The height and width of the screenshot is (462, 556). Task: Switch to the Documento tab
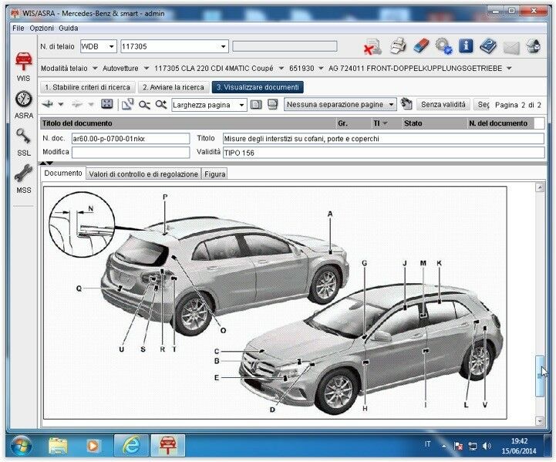tap(63, 173)
